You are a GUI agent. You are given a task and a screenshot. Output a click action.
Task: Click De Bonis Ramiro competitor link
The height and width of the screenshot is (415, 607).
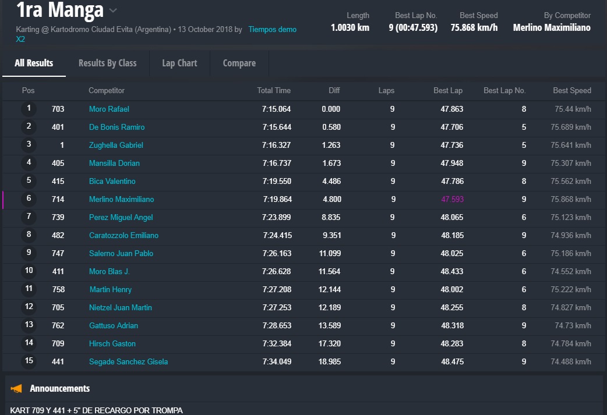117,127
